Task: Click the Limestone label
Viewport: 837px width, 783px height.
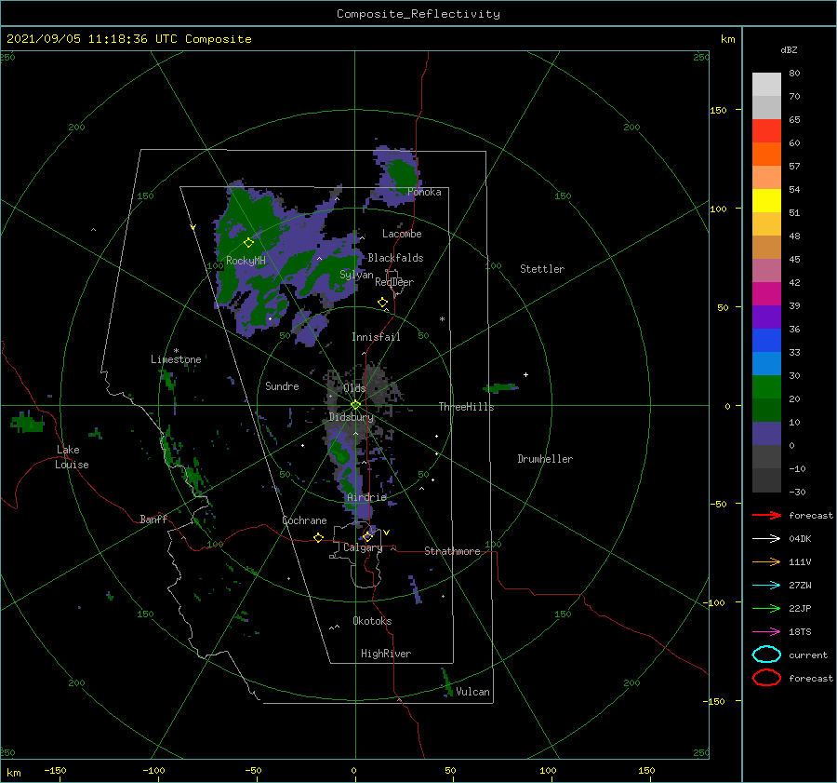Action: 176,359
